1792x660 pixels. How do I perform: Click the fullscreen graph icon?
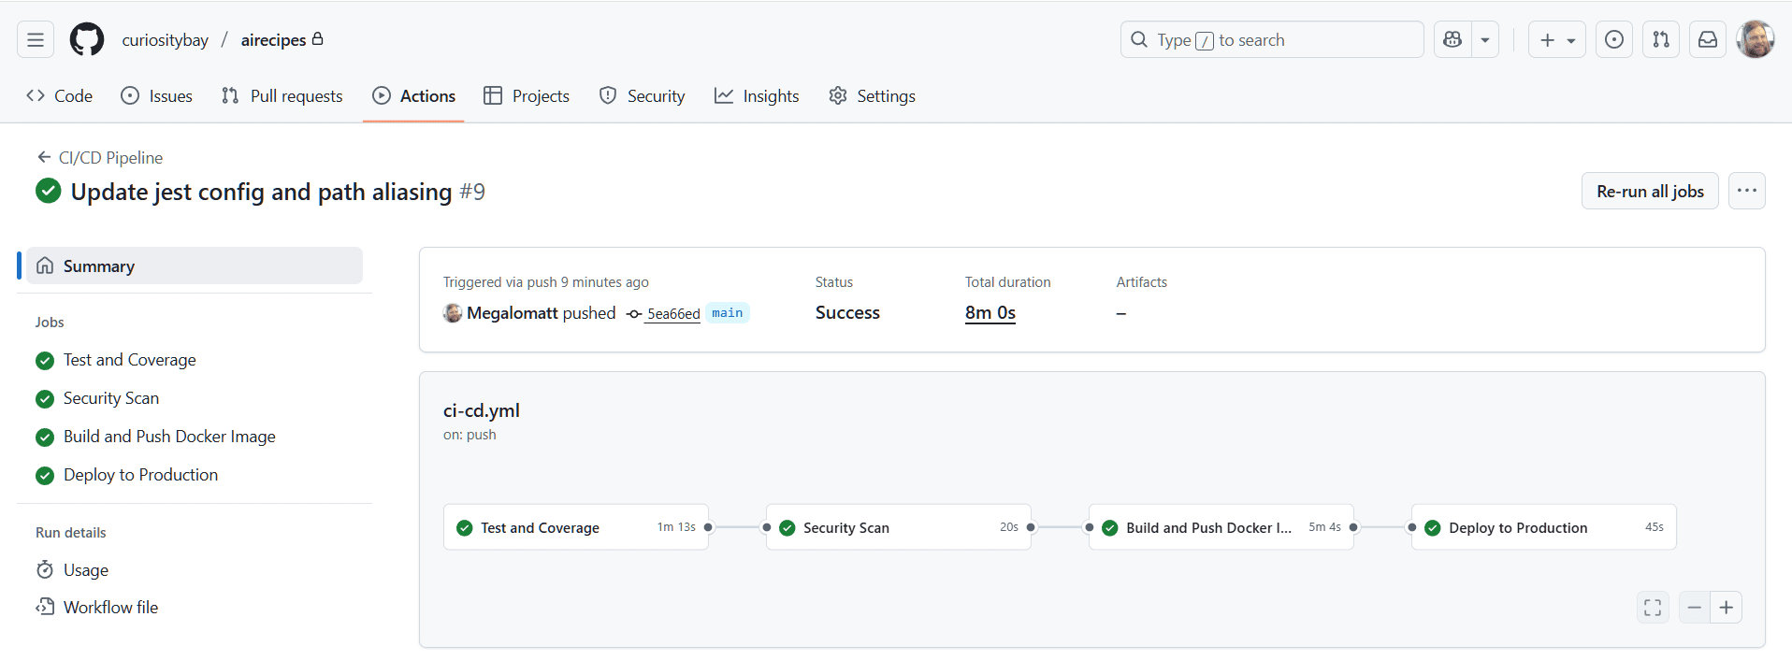(x=1653, y=608)
